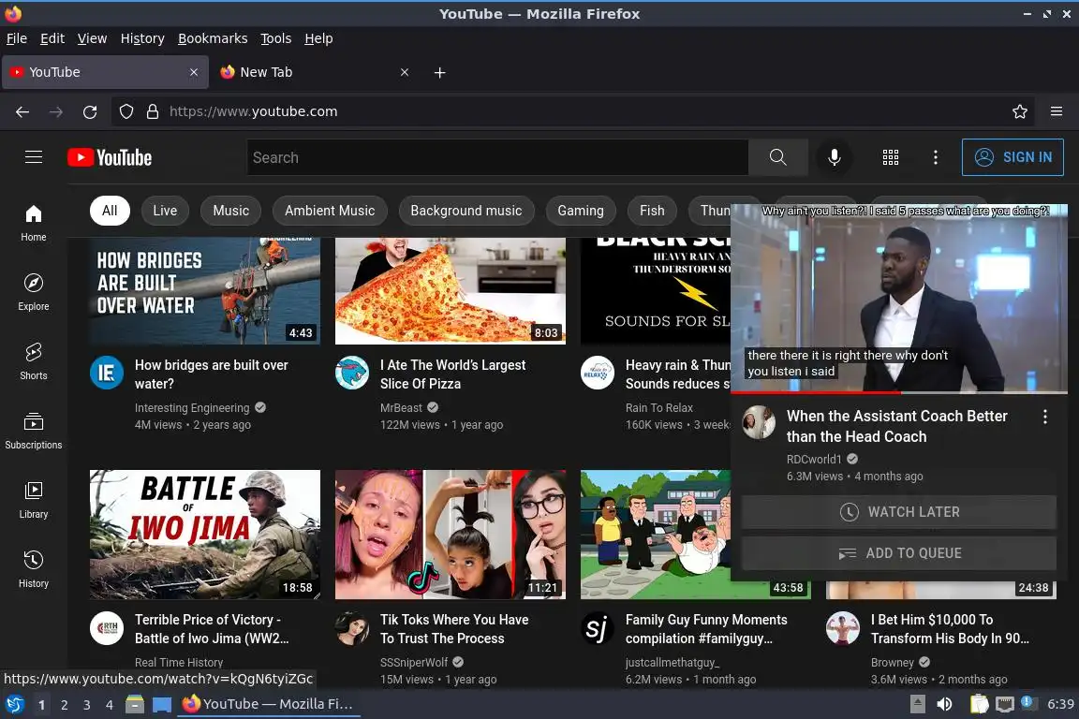Viewport: 1079px width, 719px height.
Task: Select the Gaming filter chip
Action: pos(581,211)
